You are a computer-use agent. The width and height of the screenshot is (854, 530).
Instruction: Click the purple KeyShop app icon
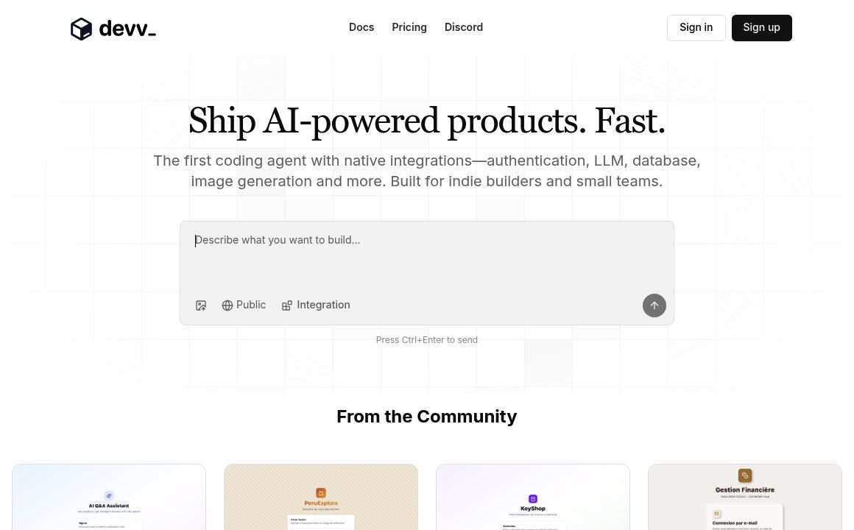click(x=532, y=499)
